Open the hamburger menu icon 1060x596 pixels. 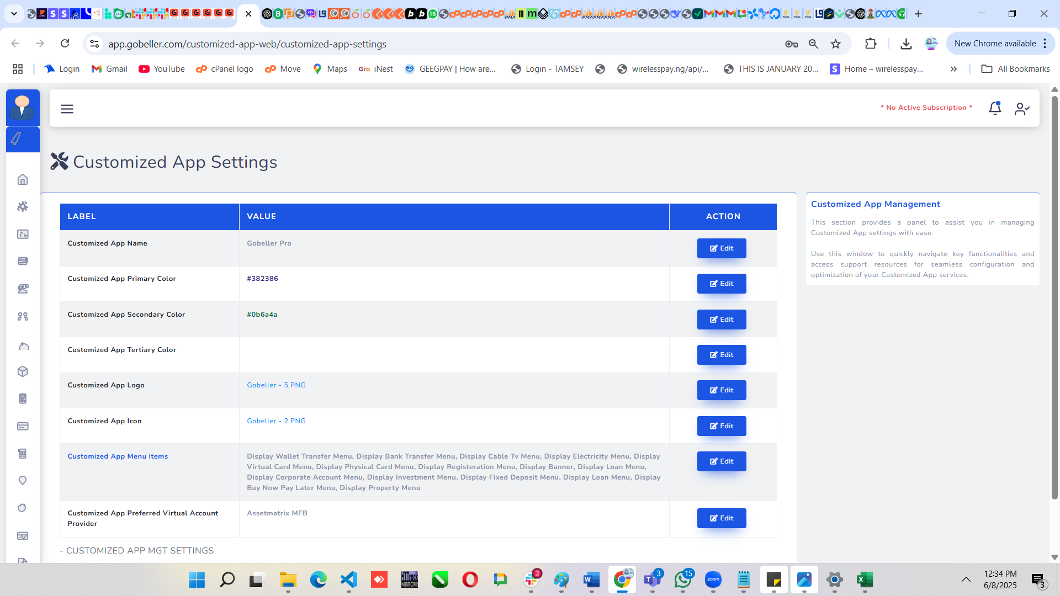click(67, 109)
